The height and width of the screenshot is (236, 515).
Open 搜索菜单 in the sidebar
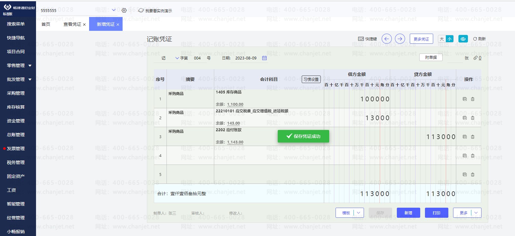tap(16, 24)
